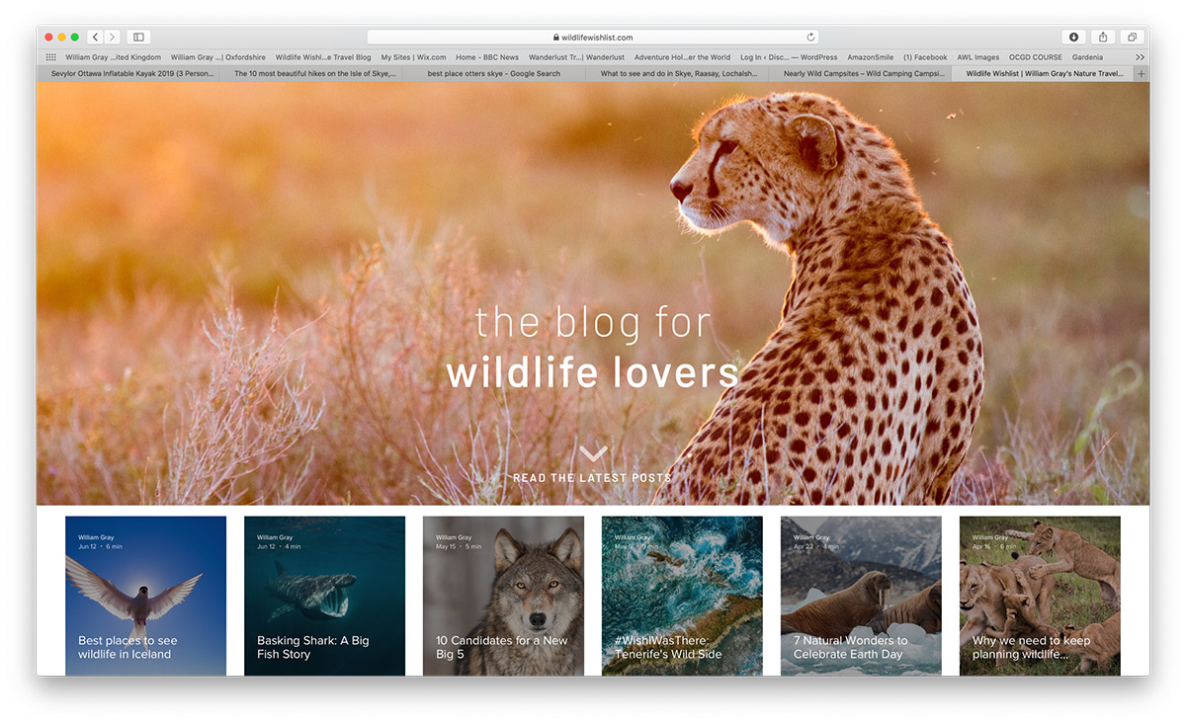The height and width of the screenshot is (724, 1186).
Task: Open the Downloads list icon
Action: [1073, 38]
